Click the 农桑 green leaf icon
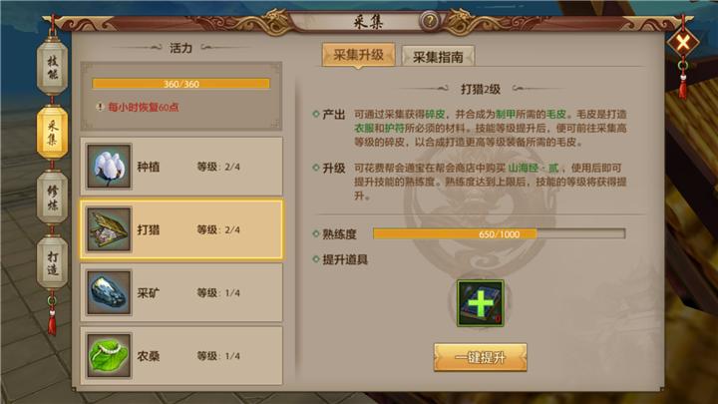Image resolution: width=718 pixels, height=404 pixels. click(x=109, y=355)
